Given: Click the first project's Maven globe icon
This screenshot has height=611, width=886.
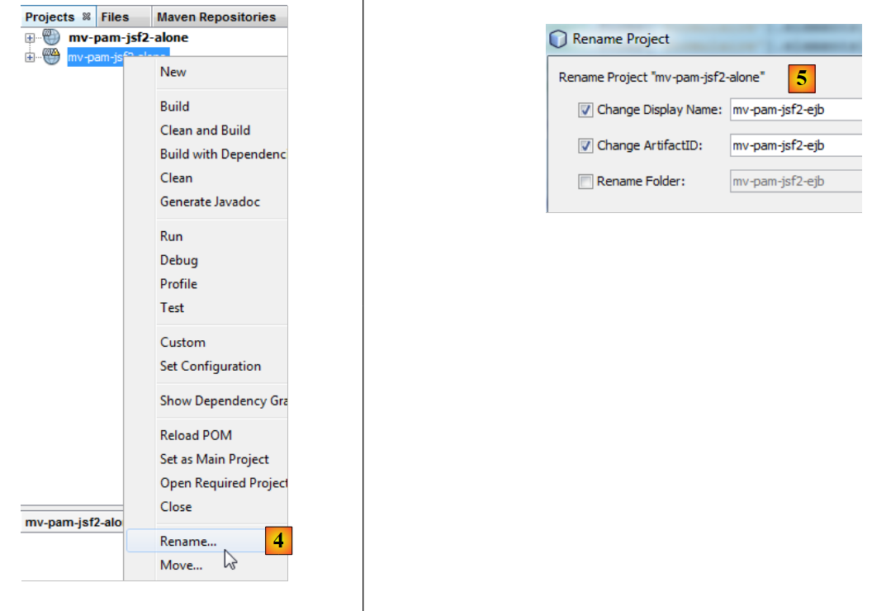Looking at the screenshot, I should pyautogui.click(x=51, y=37).
